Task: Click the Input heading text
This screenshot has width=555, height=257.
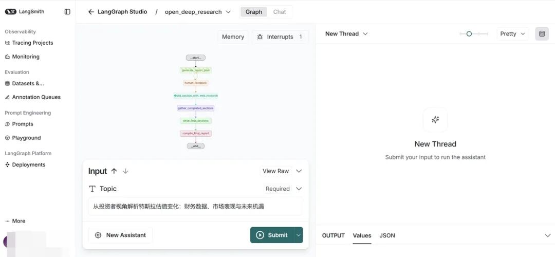Action: coord(97,171)
